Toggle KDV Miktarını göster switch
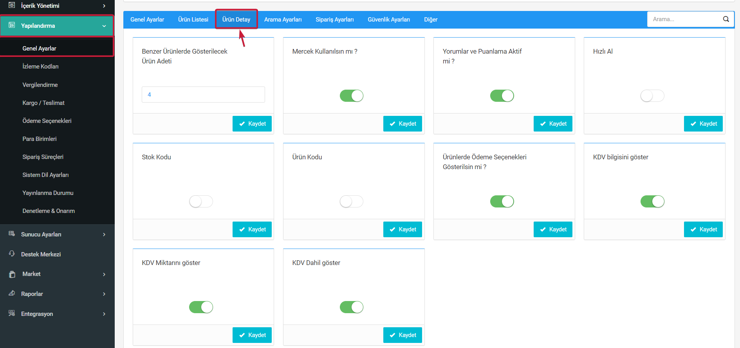The width and height of the screenshot is (740, 348). (x=201, y=307)
